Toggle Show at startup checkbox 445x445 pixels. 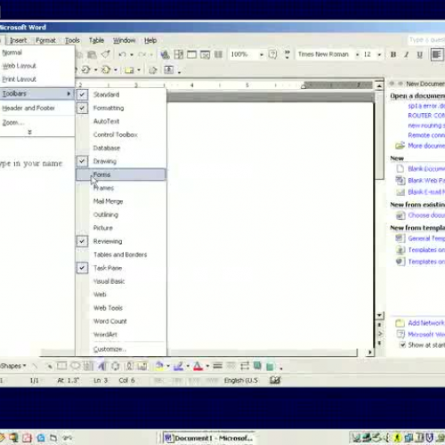402,344
